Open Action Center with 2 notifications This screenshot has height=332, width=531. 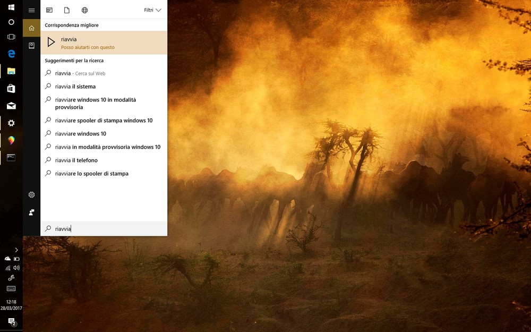click(x=12, y=321)
